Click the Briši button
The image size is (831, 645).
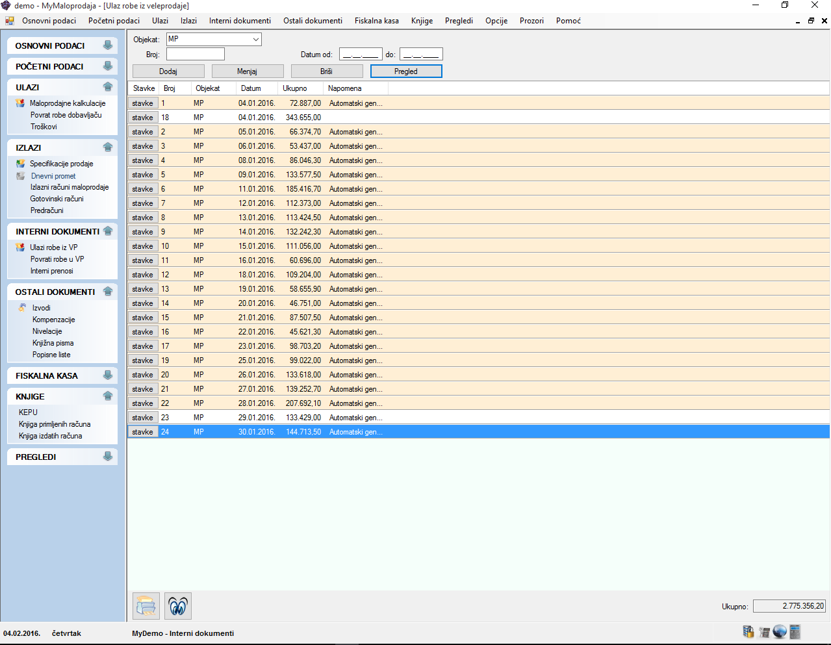point(327,71)
